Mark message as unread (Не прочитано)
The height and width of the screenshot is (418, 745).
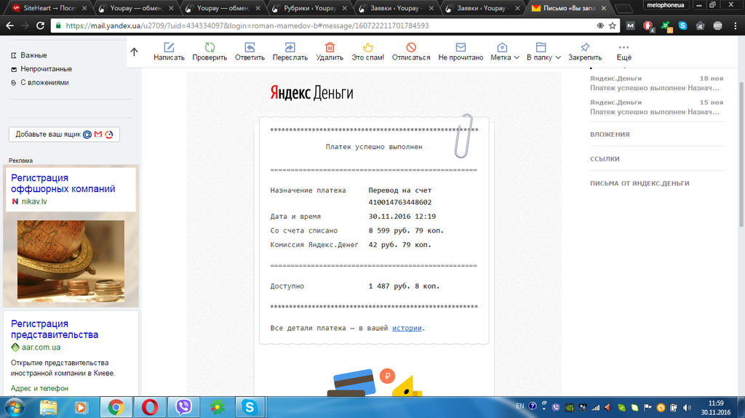tap(461, 52)
